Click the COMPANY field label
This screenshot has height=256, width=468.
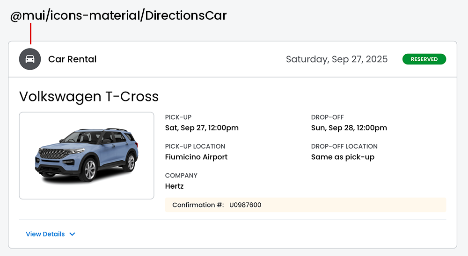click(x=181, y=176)
